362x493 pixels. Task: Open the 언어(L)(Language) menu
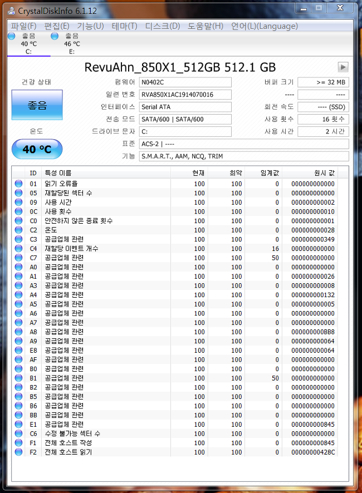(265, 26)
